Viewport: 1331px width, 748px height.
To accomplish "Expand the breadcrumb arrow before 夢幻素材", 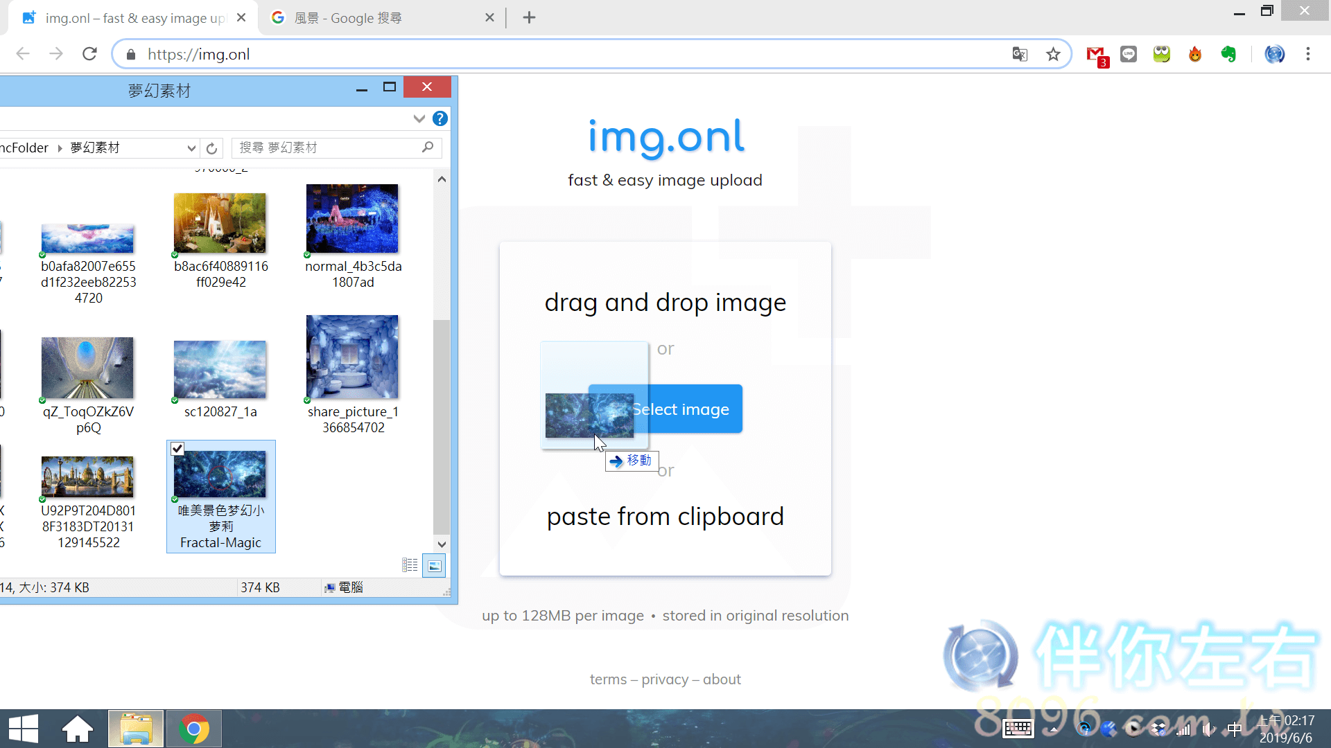I will (60, 148).
